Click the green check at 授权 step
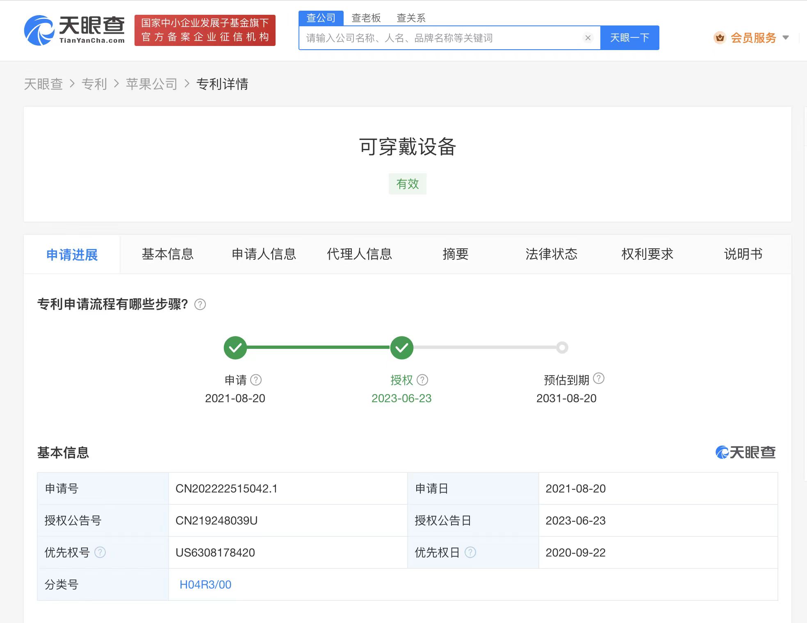This screenshot has height=623, width=807. click(402, 348)
